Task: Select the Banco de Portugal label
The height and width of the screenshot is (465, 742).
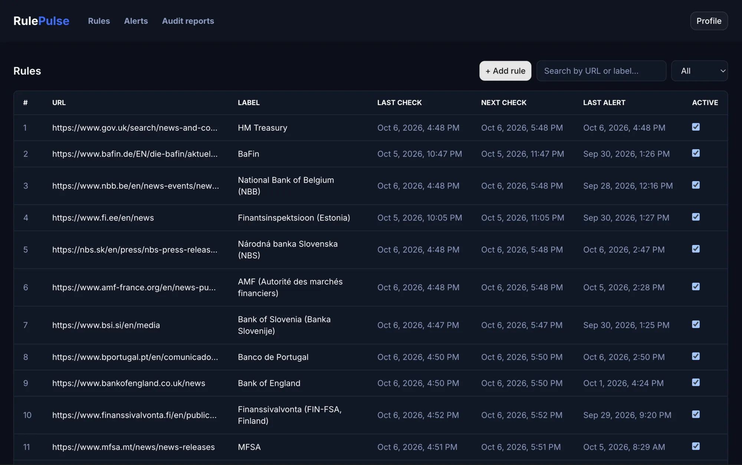Action: [x=273, y=357]
